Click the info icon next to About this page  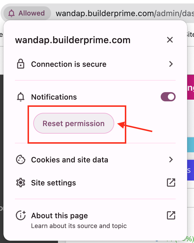21,215
